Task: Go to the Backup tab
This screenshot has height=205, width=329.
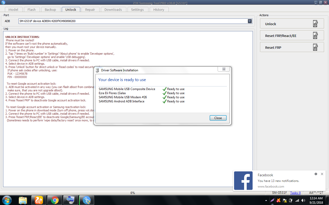Action: point(50,9)
